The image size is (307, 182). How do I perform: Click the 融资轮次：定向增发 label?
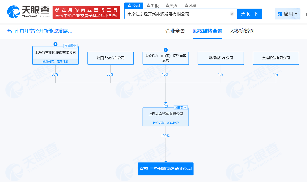pyautogui.click(x=55, y=61)
